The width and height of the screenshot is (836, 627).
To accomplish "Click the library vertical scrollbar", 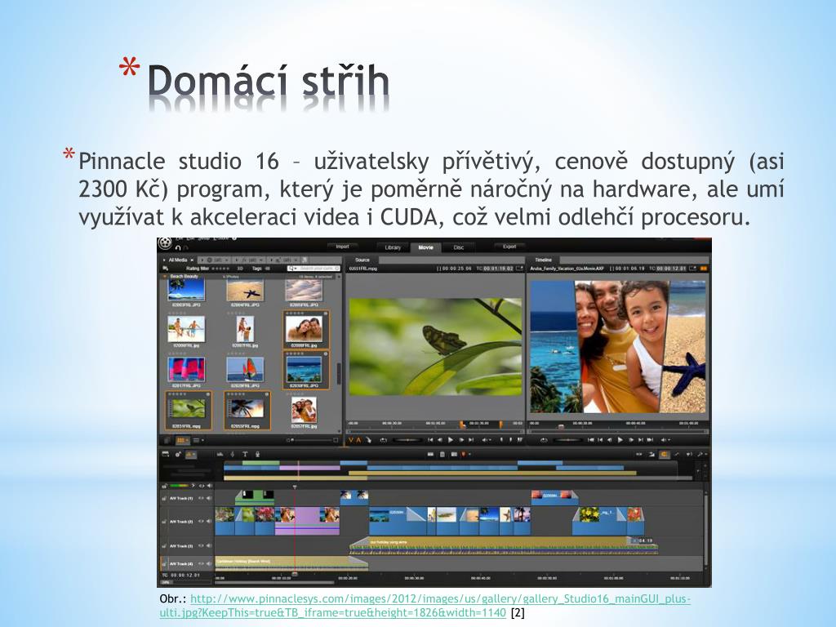I will pyautogui.click(x=339, y=373).
